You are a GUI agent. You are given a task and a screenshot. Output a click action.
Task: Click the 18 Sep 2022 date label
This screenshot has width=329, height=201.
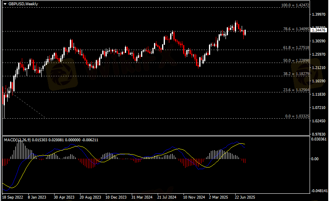pos(13,197)
